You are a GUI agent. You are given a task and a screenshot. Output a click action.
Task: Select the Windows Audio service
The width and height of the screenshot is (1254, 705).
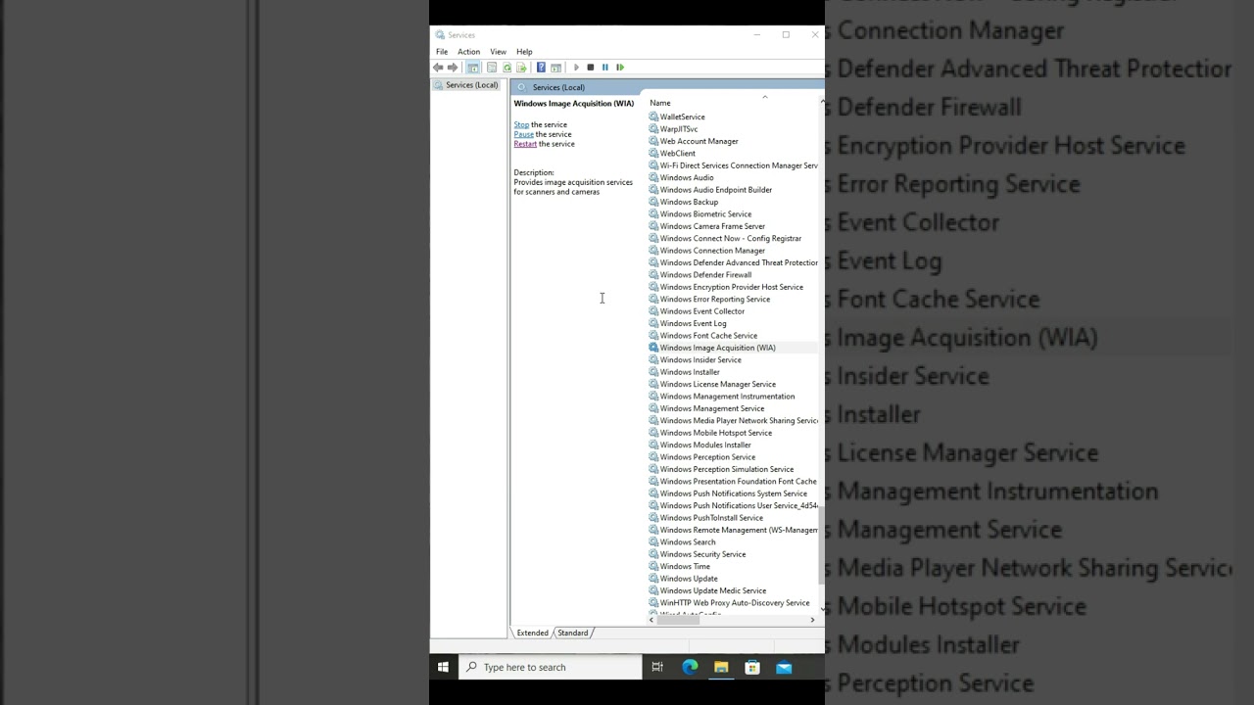click(687, 178)
